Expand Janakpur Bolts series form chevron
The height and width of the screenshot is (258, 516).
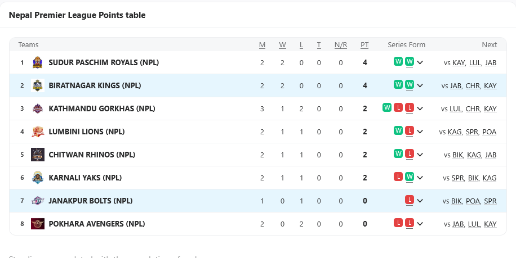pyautogui.click(x=420, y=201)
